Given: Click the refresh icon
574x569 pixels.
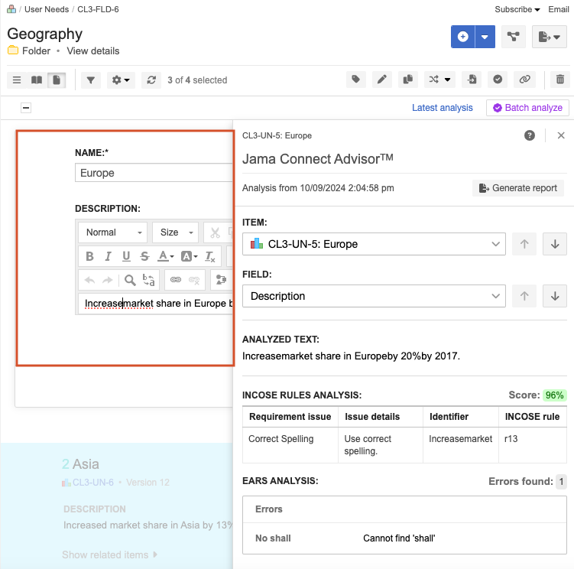Looking at the screenshot, I should click(151, 80).
